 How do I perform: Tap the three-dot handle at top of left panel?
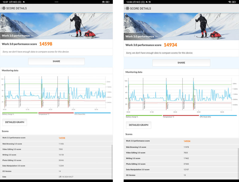click(x=56, y=2)
